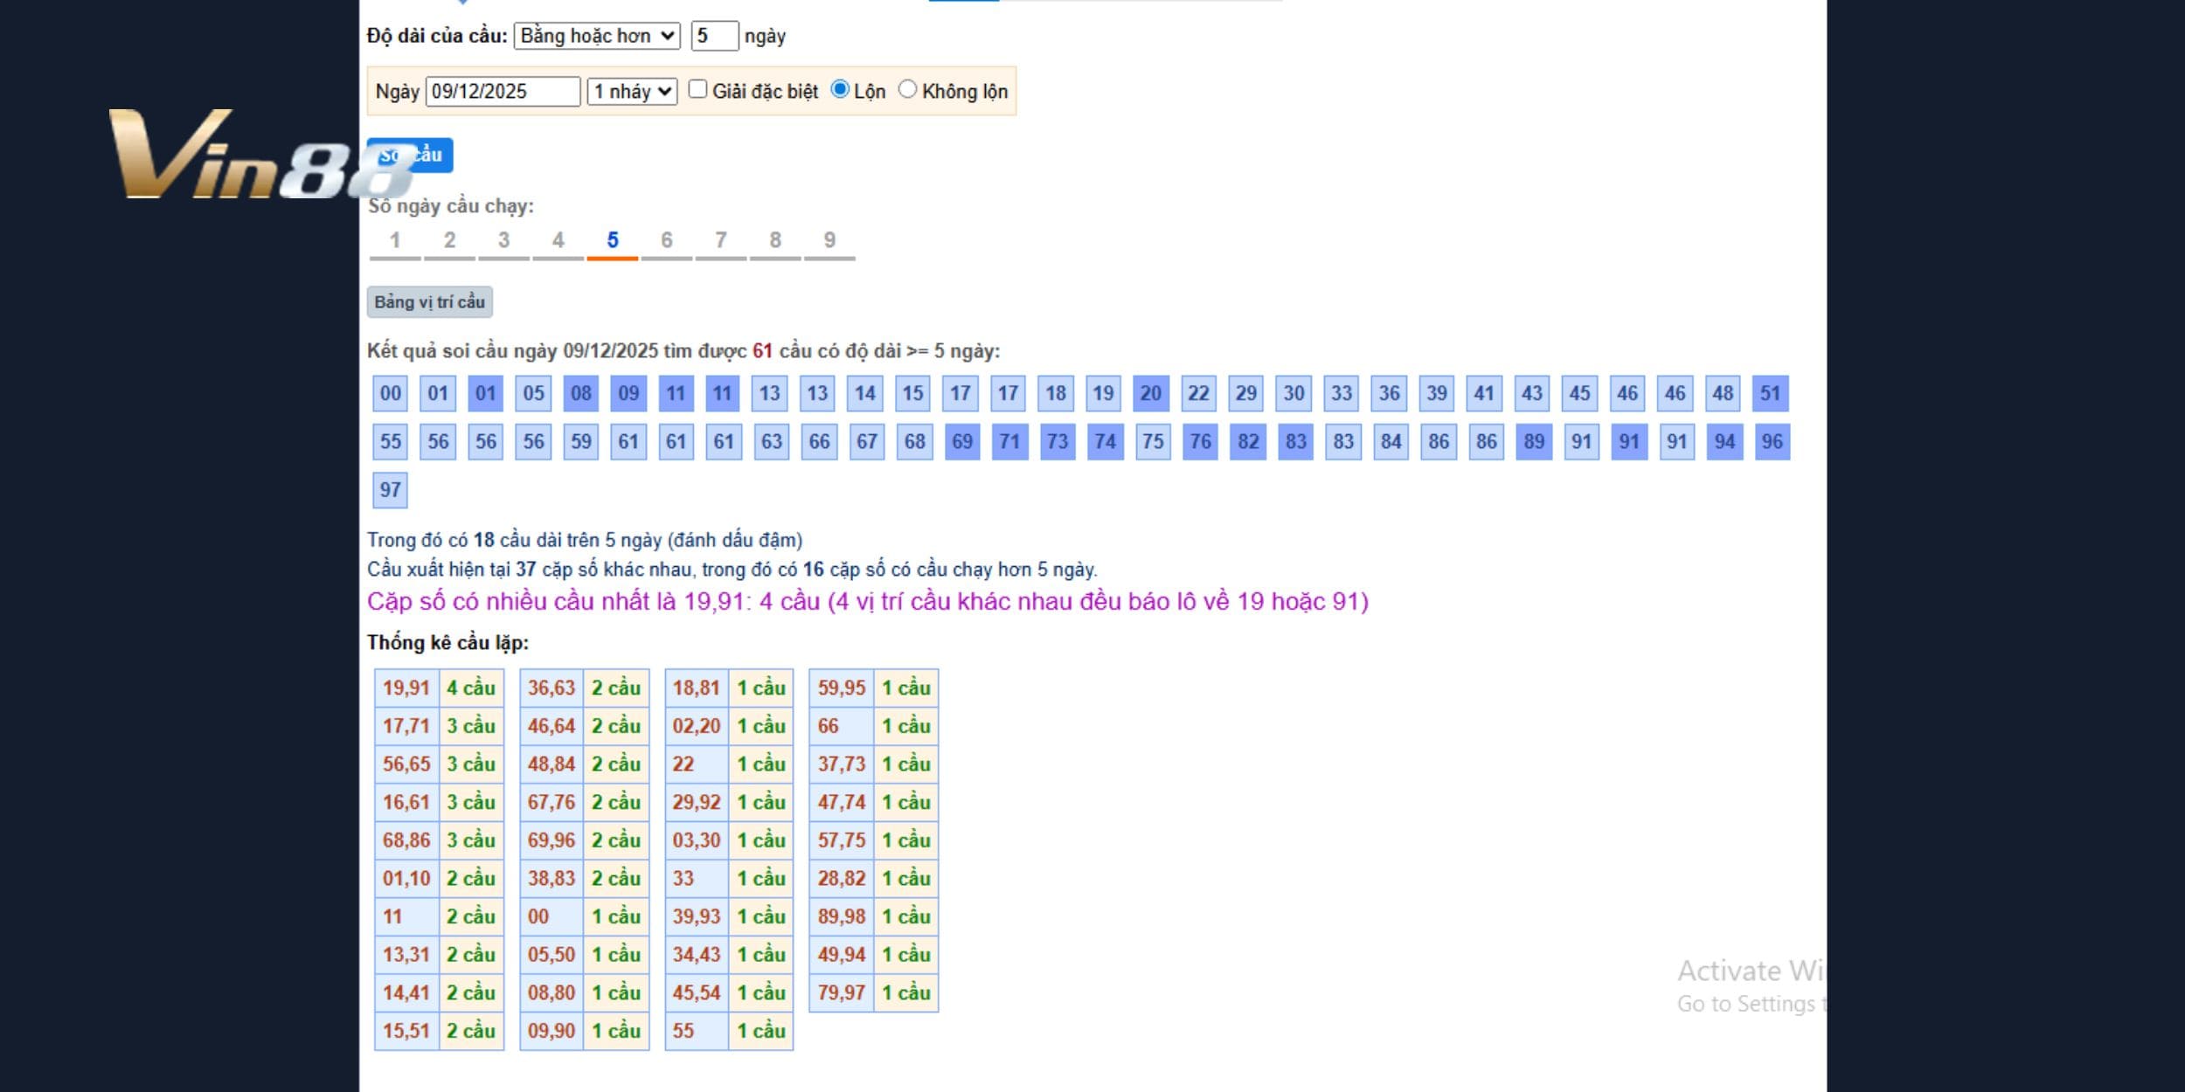Screen dimensions: 2185x1092
Task: Click the dark highlighted tile 20
Action: click(1150, 393)
